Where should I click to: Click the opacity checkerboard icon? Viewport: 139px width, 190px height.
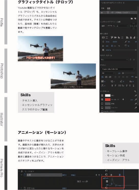click(103, 50)
